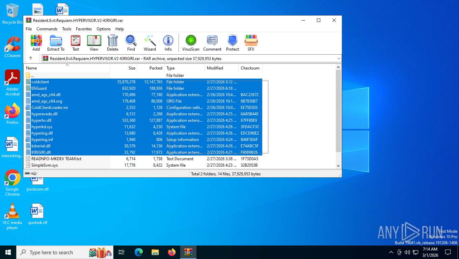459x259 pixels.
Task: Click the Extract To toolbar icon
Action: (56, 43)
